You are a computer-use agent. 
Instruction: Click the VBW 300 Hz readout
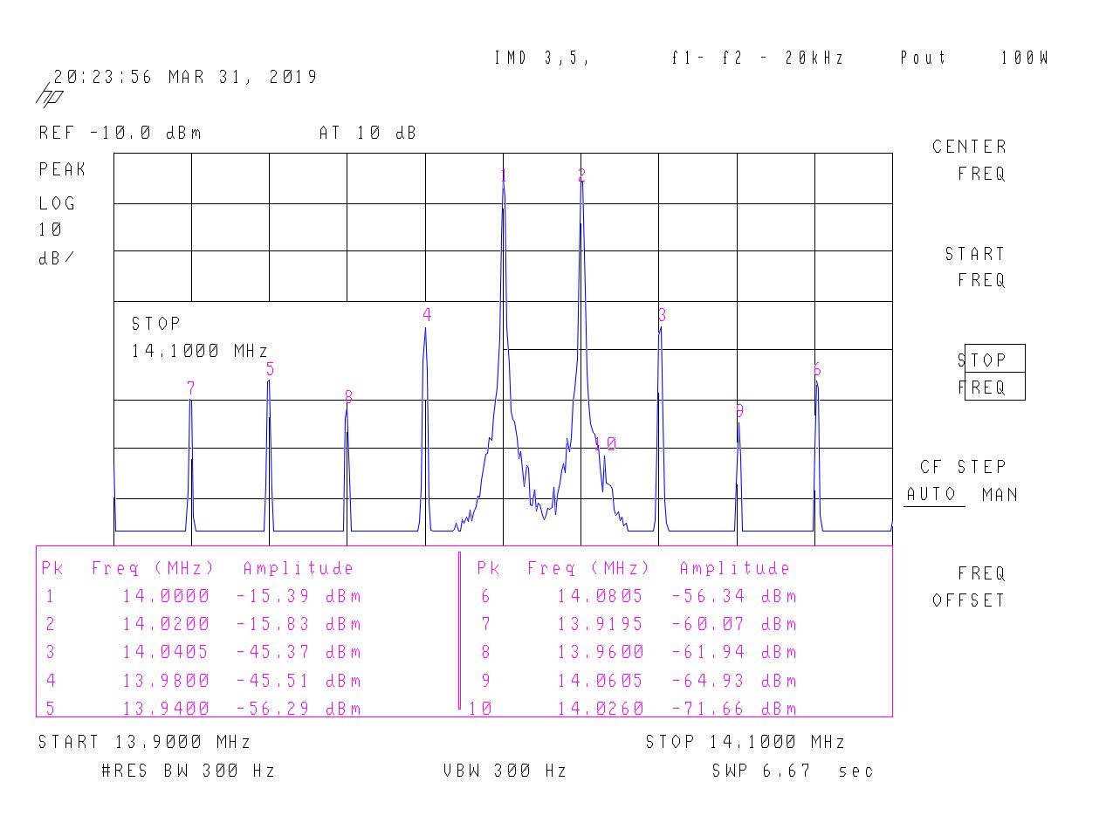[505, 771]
